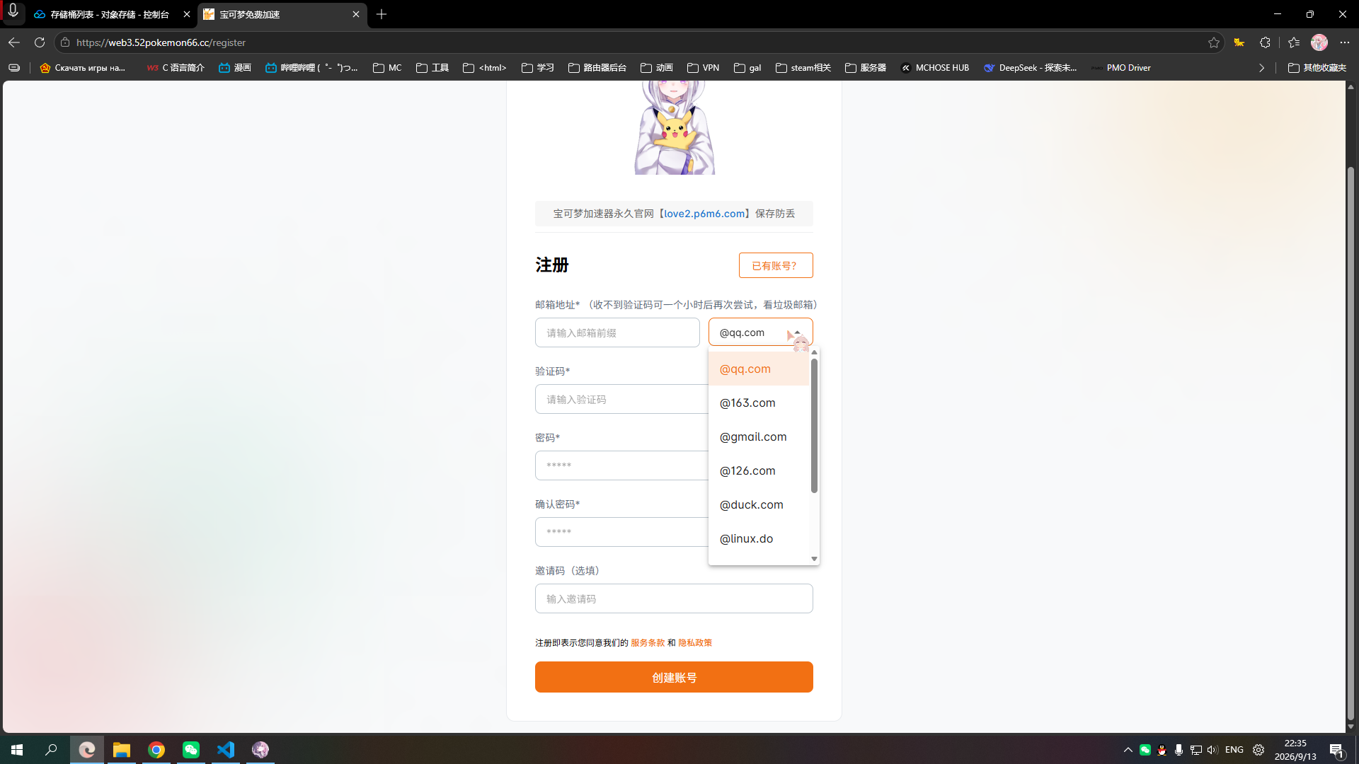Viewport: 1359px width, 764px height.
Task: Launch WeChat from the taskbar
Action: [191, 750]
